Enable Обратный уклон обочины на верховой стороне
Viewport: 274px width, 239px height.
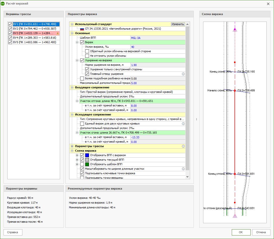pos(87,51)
